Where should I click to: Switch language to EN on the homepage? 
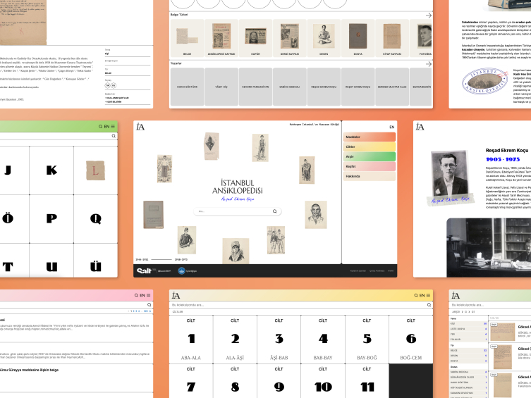391,127
